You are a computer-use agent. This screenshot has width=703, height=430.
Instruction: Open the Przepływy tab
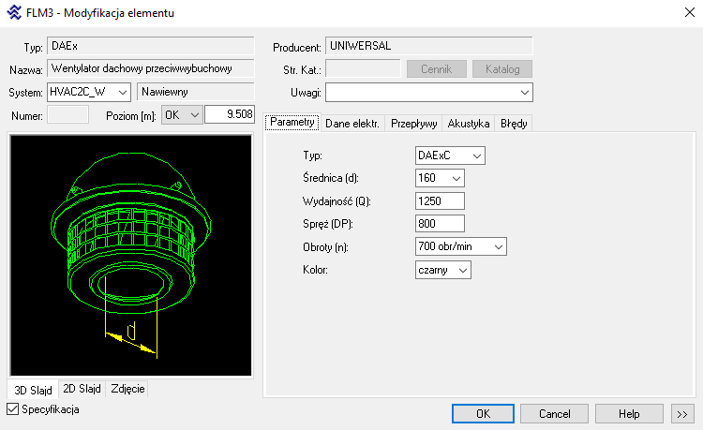(x=414, y=123)
